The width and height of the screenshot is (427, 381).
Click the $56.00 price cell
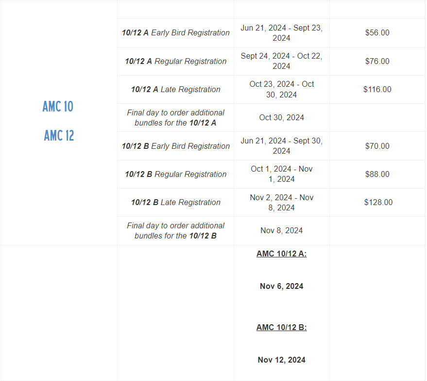(x=377, y=33)
